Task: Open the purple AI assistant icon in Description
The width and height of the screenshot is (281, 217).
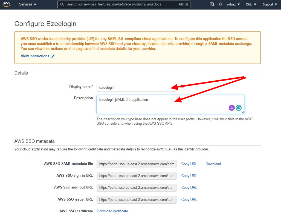Action: pos(231,108)
